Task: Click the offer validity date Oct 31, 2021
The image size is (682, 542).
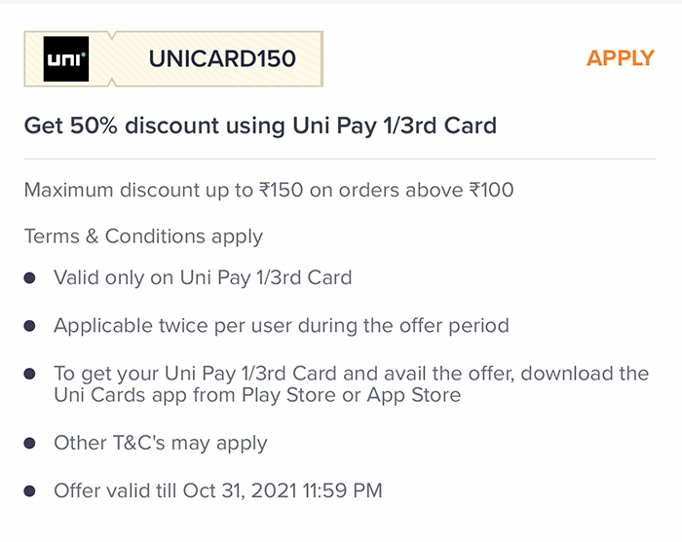Action: click(240, 490)
